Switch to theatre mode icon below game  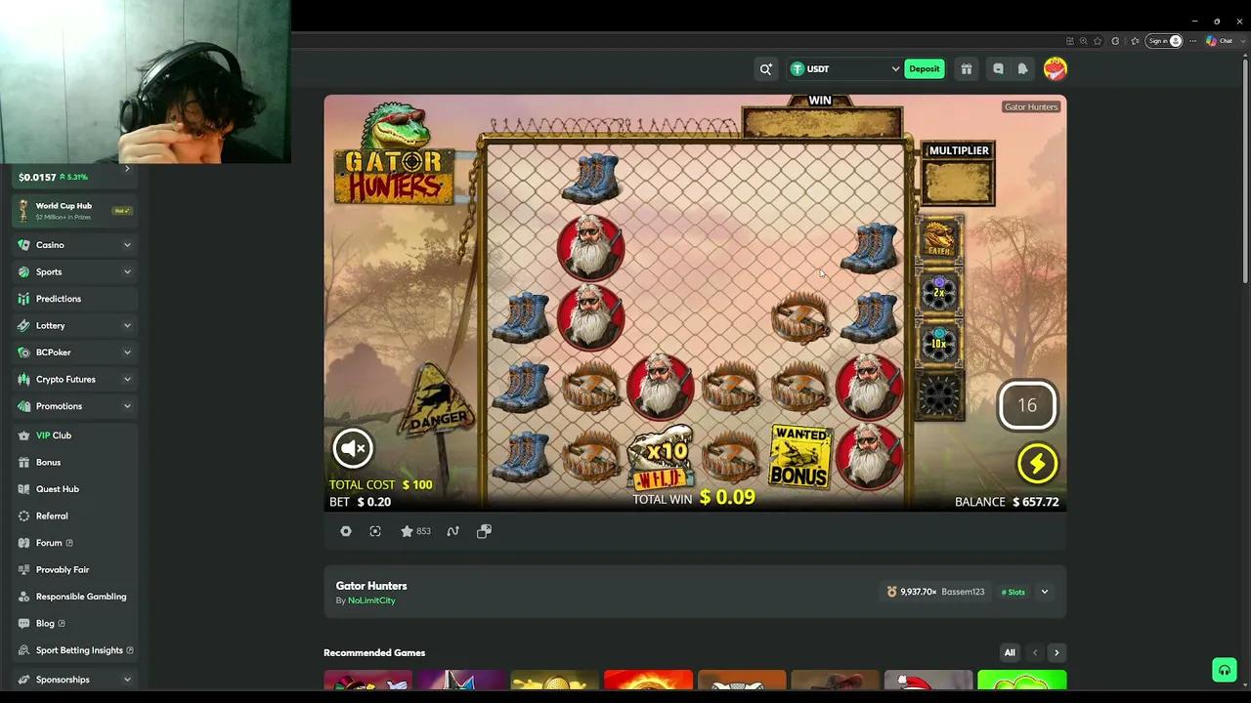pos(375,531)
